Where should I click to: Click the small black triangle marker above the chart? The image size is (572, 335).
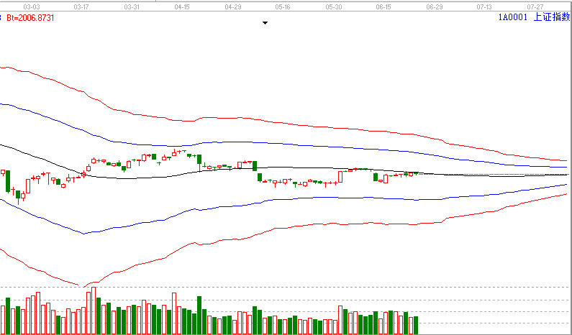coord(265,23)
